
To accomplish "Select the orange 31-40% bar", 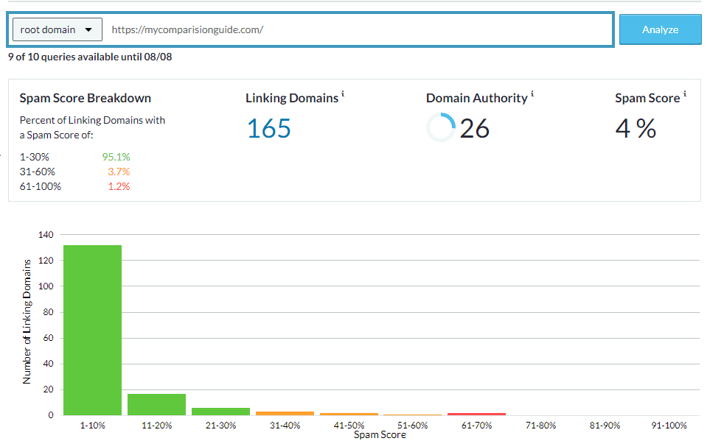I will [285, 413].
